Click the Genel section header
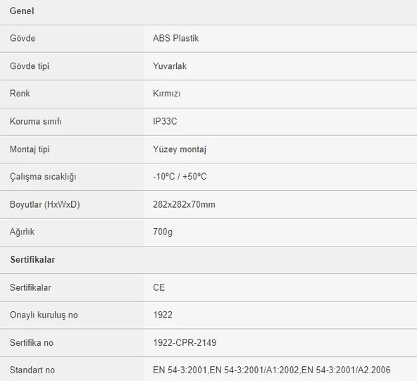This screenshot has width=417, height=381. [22, 11]
